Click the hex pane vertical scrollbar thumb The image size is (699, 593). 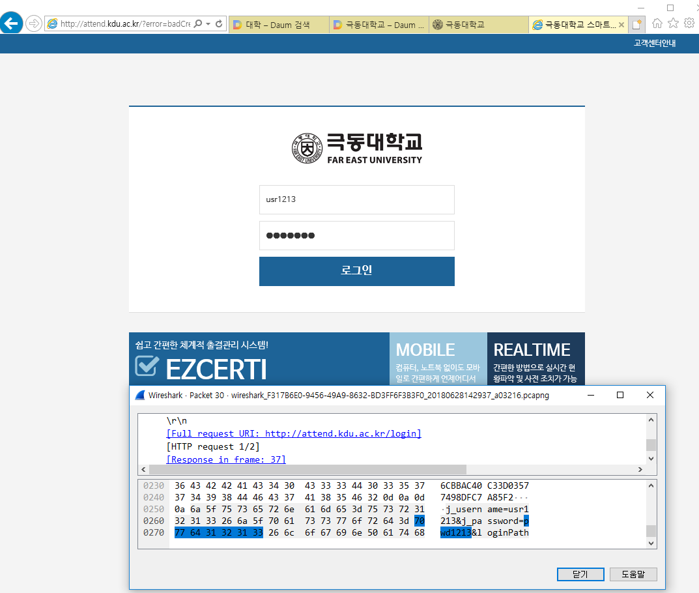[651, 531]
